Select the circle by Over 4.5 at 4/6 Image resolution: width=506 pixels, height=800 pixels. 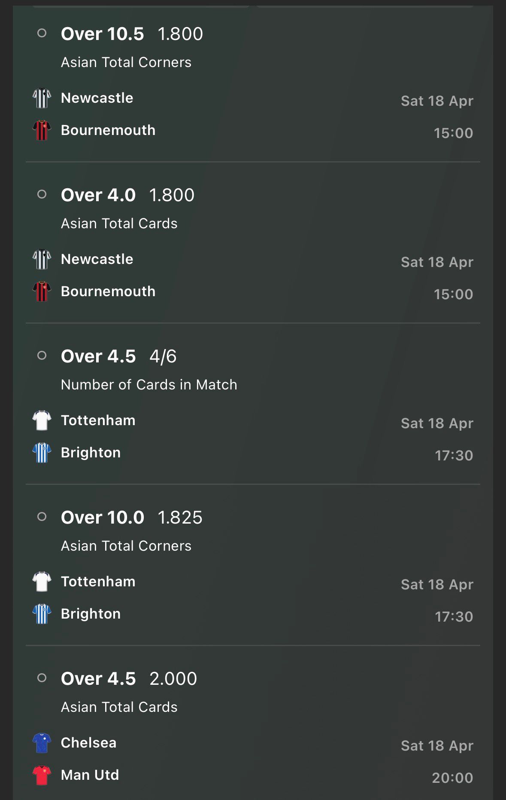tap(42, 356)
